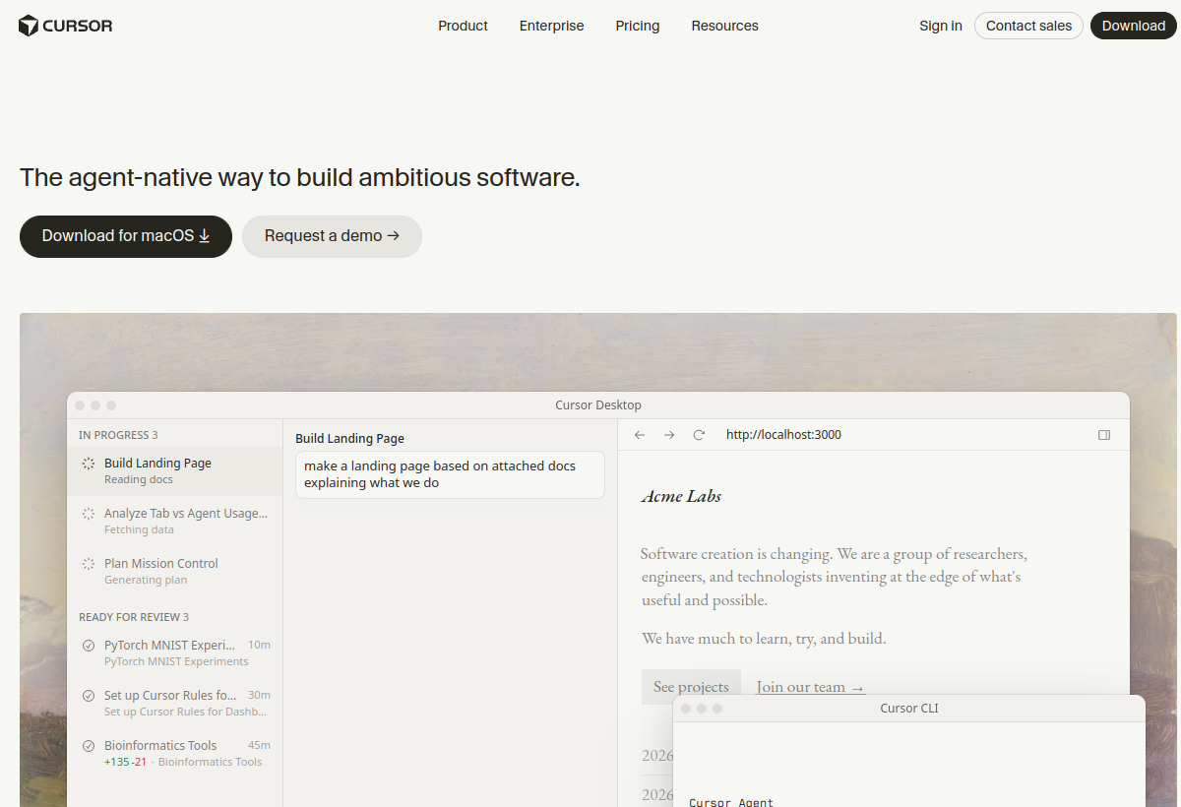Click the Generating plan status text

coord(146,580)
